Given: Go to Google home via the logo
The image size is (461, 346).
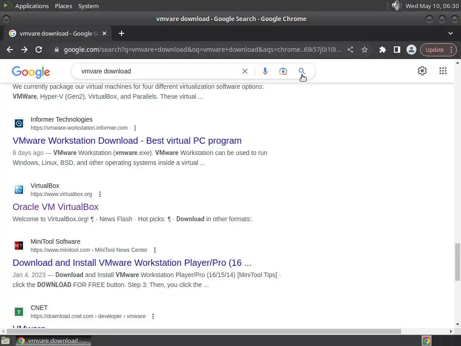Looking at the screenshot, I should point(31,72).
